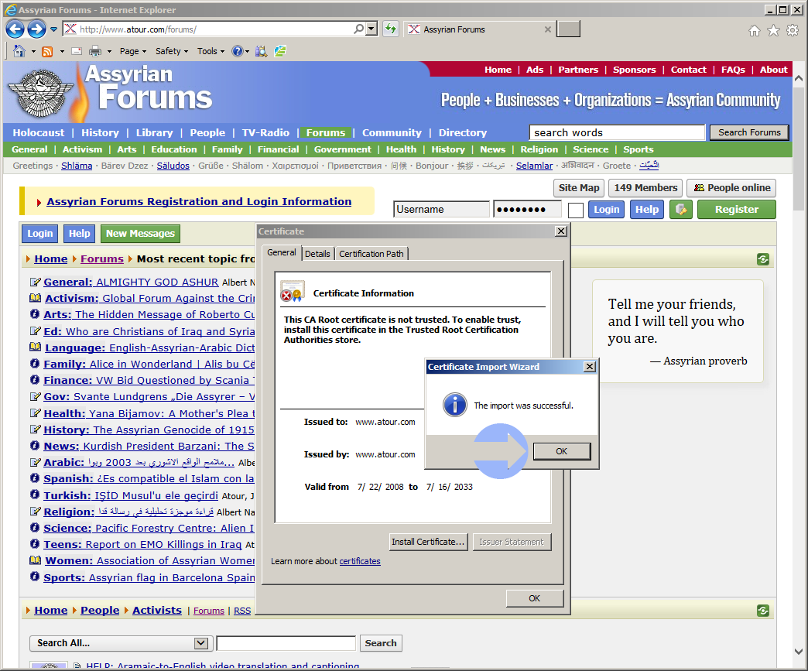Tick the remember-me checkbox next to password
808x671 pixels.
pyautogui.click(x=576, y=211)
